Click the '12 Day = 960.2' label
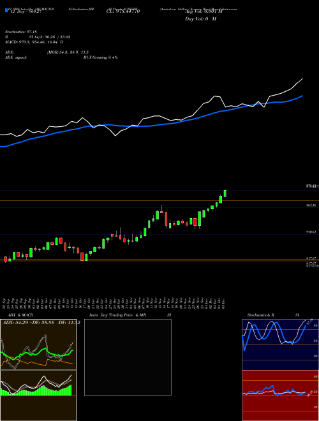The height and width of the screenshot is (421, 319). (26, 11)
